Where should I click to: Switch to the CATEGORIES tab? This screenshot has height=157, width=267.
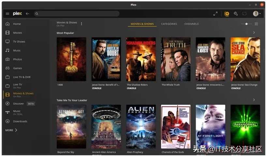169,24
